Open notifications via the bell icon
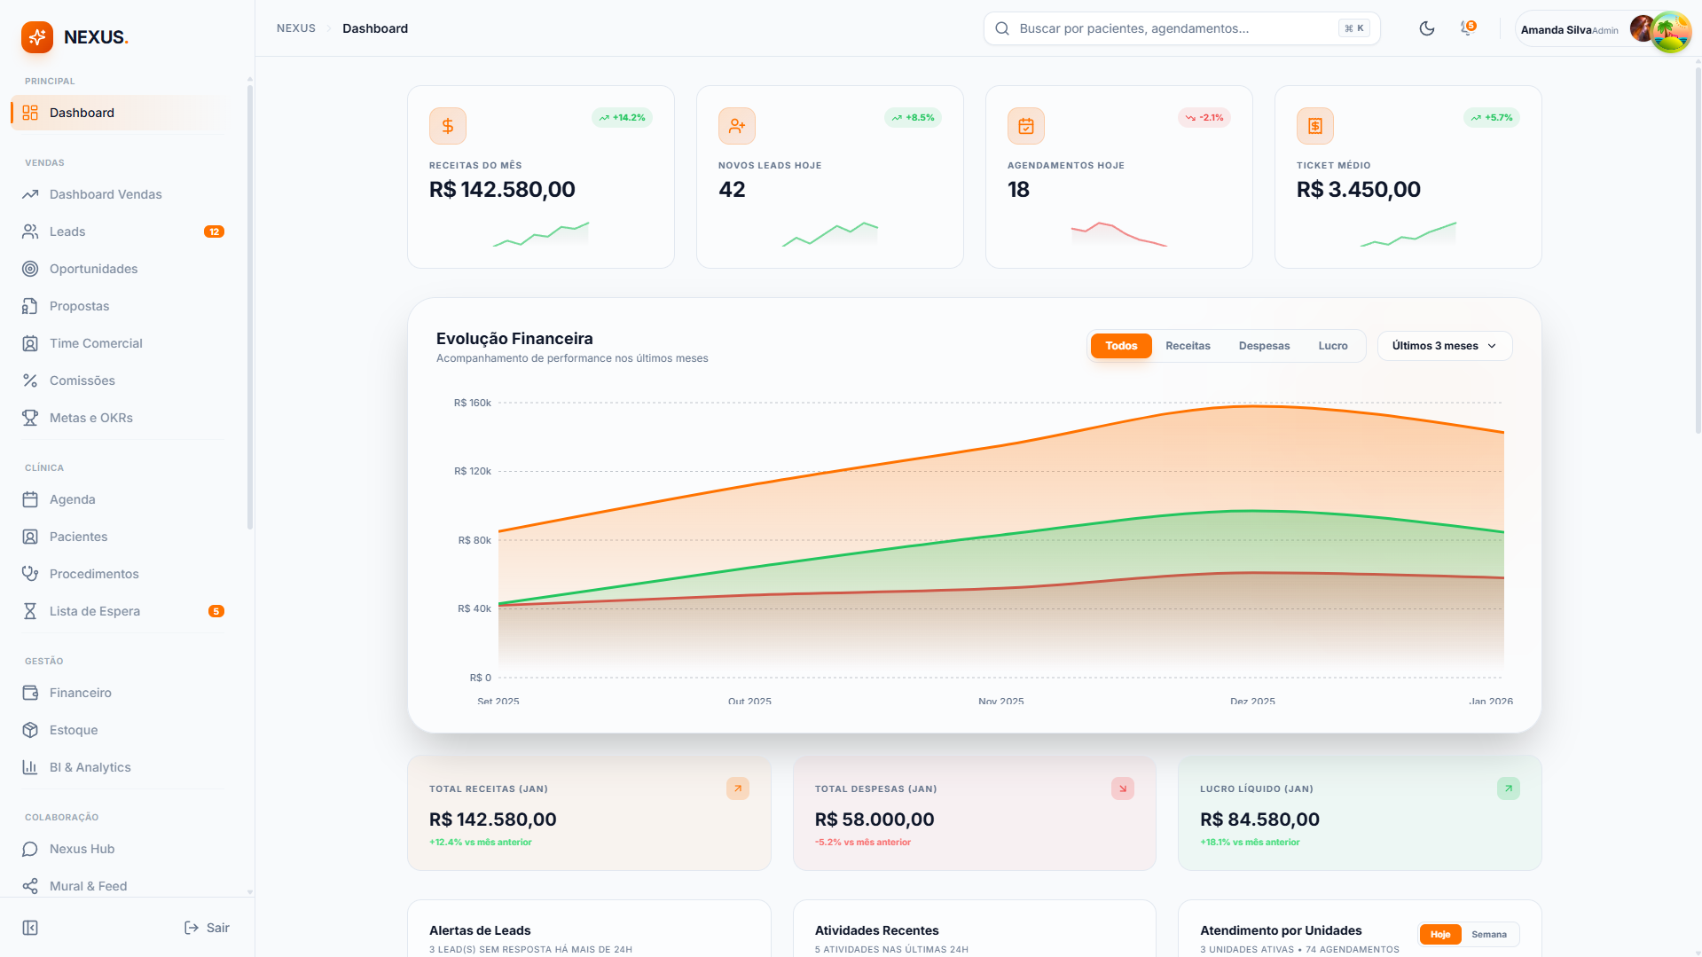Viewport: 1702px width, 957px height. pyautogui.click(x=1466, y=28)
